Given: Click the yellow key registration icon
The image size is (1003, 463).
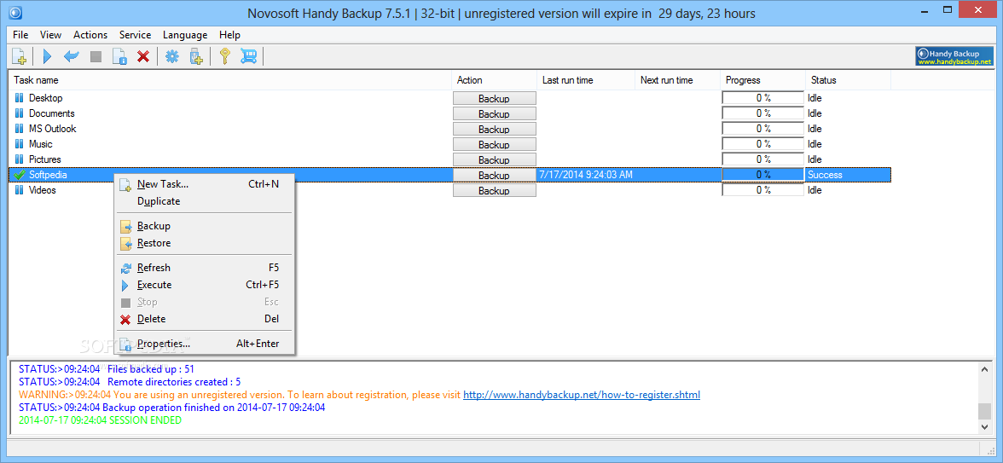Looking at the screenshot, I should click(223, 56).
